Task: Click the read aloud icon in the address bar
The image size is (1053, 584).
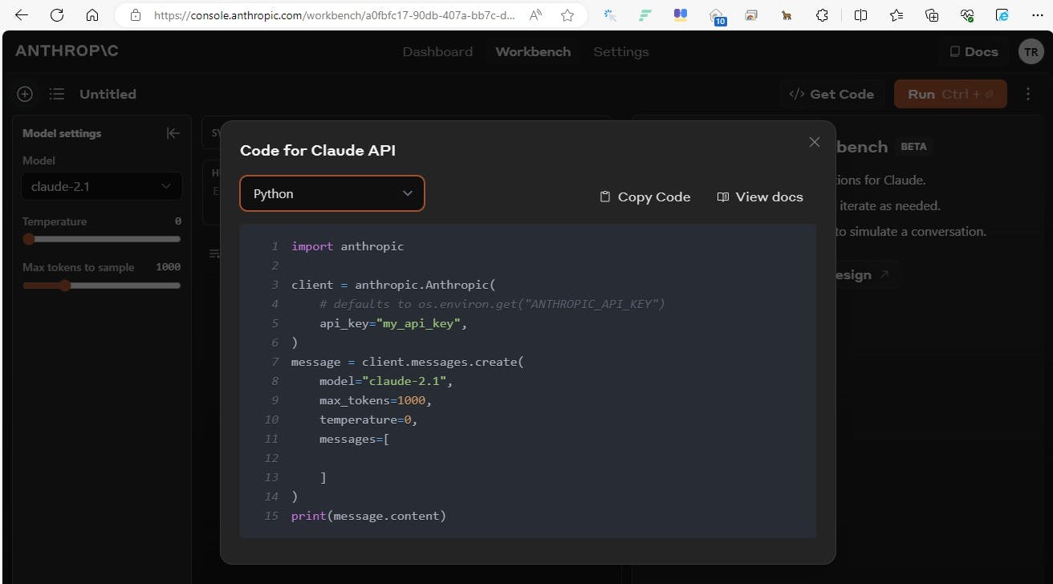Action: click(537, 14)
